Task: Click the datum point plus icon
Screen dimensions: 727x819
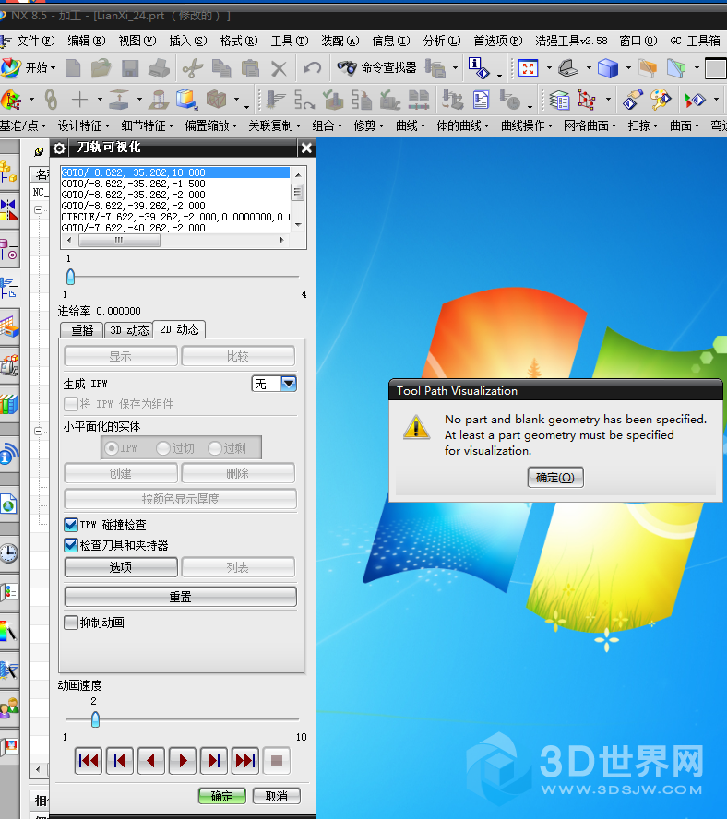Action: point(79,100)
